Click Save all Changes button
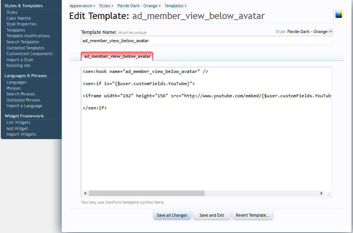Viewport: 353px width, 233px height. click(172, 215)
